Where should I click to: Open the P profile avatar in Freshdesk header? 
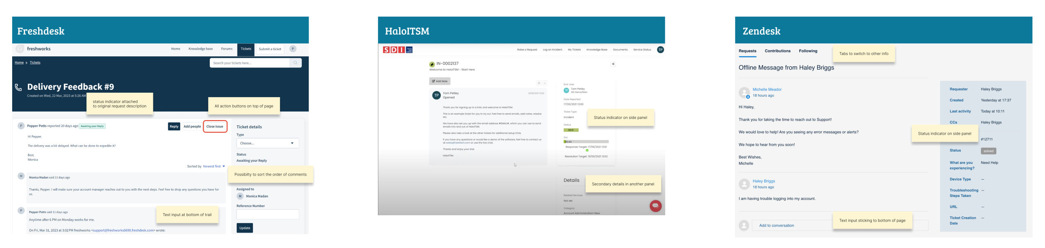click(x=293, y=49)
